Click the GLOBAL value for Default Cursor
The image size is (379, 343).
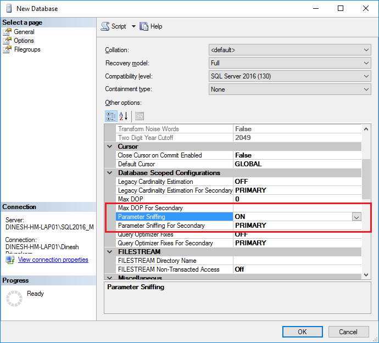[x=248, y=164]
